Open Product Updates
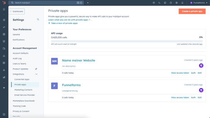 tap(20, 69)
